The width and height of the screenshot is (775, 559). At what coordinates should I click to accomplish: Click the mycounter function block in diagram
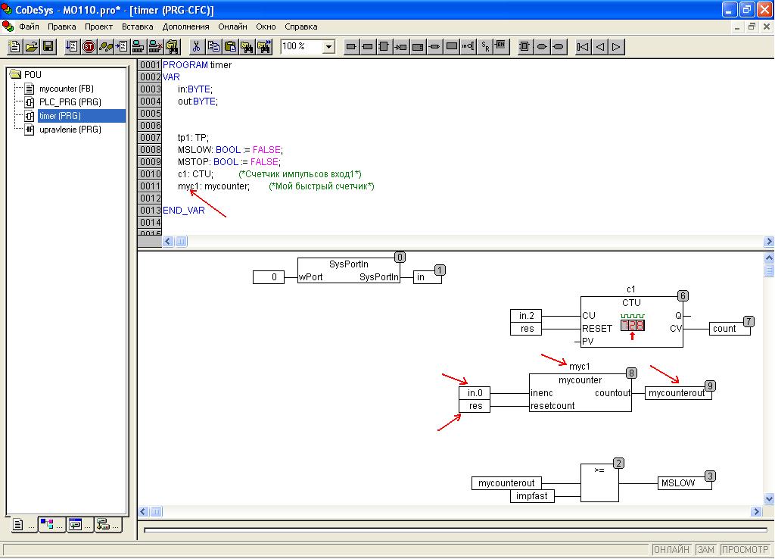pos(580,393)
